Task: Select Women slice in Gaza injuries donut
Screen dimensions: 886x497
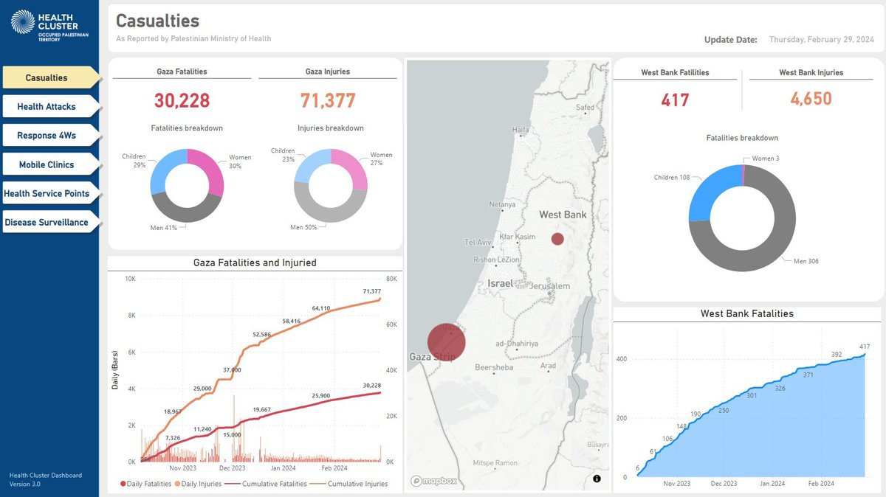Action: click(x=354, y=168)
